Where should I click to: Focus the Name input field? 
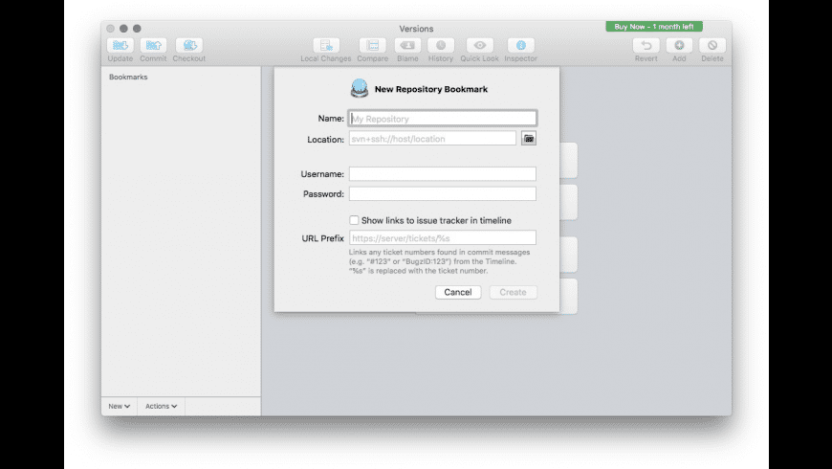[443, 119]
